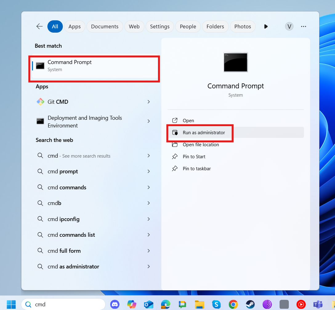Expand the 'cmd ipconfig' suggestion chevron
Image resolution: width=335 pixels, height=310 pixels.
coord(149,219)
